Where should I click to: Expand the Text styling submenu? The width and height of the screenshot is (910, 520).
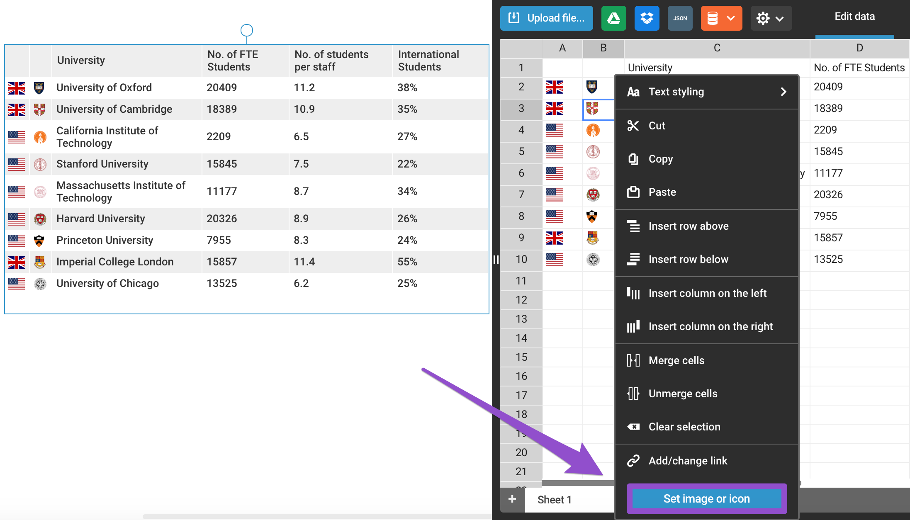[x=707, y=92]
